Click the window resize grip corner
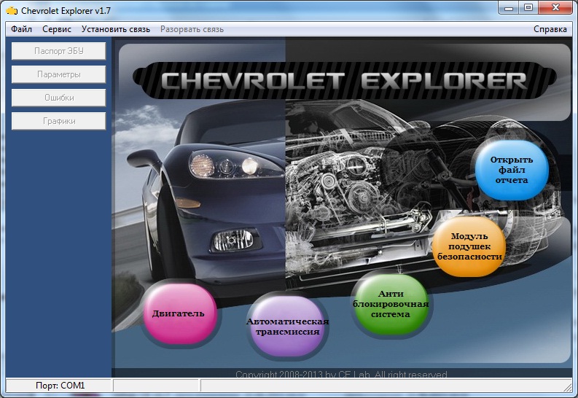578x398 pixels. [568, 387]
